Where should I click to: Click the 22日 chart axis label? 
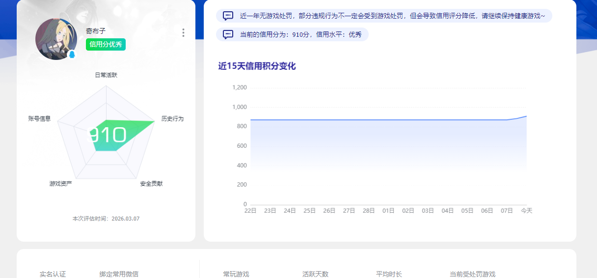click(x=250, y=211)
